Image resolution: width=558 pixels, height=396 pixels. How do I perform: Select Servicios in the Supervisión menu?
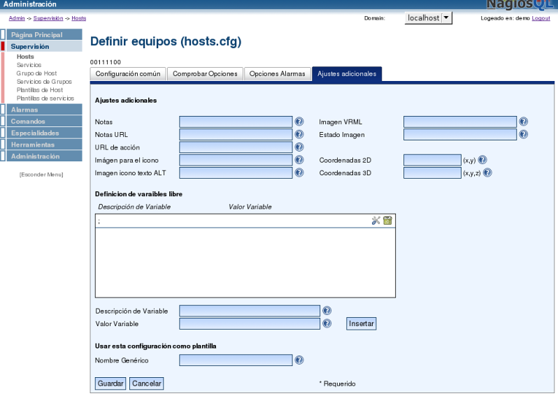tap(29, 65)
